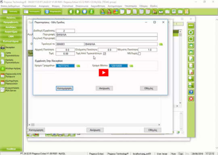Click the rightmost yellow toolbar icon
218x155 pixels.
tap(187, 12)
